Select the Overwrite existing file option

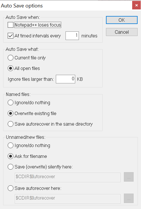pos(11,113)
